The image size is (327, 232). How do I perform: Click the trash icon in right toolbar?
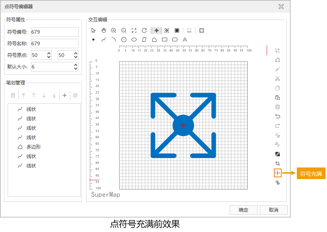tap(277, 107)
